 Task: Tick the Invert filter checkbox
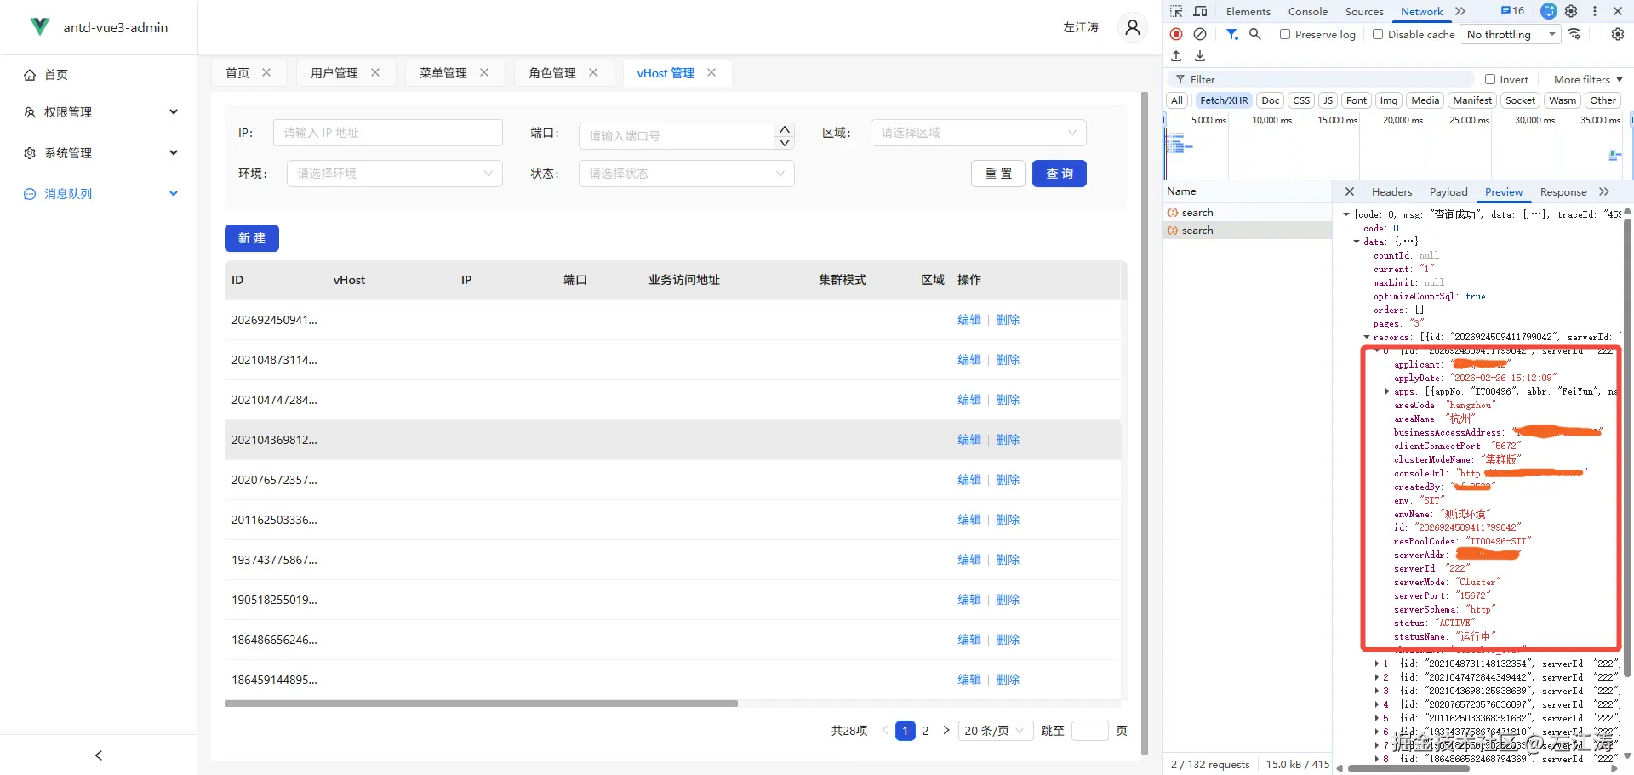coord(1490,79)
